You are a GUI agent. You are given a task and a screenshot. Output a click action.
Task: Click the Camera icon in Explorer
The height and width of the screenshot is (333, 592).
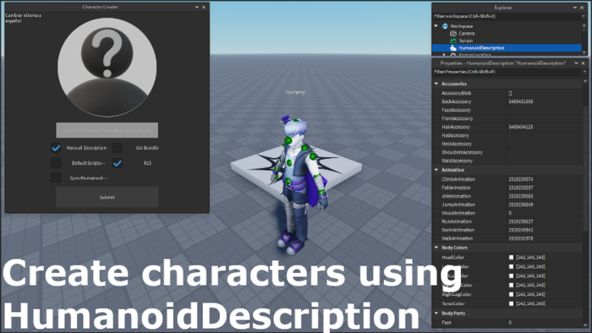point(453,33)
